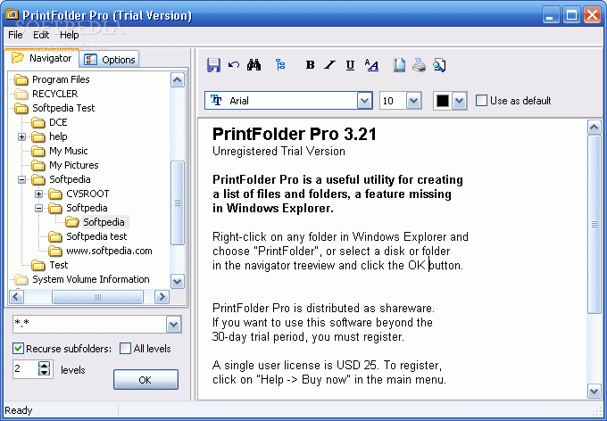The height and width of the screenshot is (421, 607).
Task: Toggle bold formatting
Action: click(x=310, y=65)
